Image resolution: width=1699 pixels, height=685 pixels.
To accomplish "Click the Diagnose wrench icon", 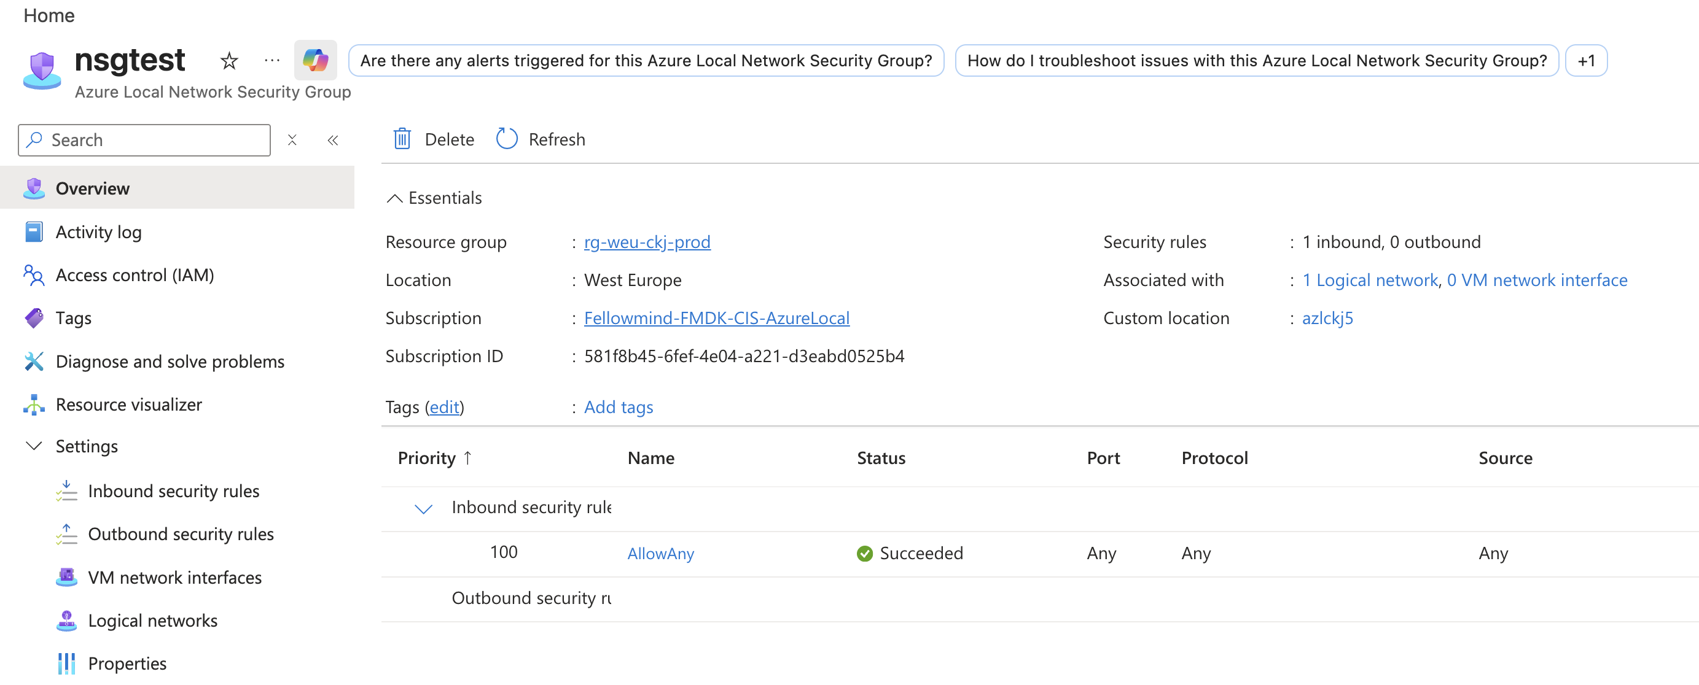I will (x=34, y=362).
